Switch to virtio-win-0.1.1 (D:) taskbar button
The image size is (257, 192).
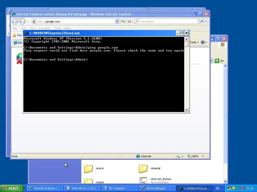point(82,188)
